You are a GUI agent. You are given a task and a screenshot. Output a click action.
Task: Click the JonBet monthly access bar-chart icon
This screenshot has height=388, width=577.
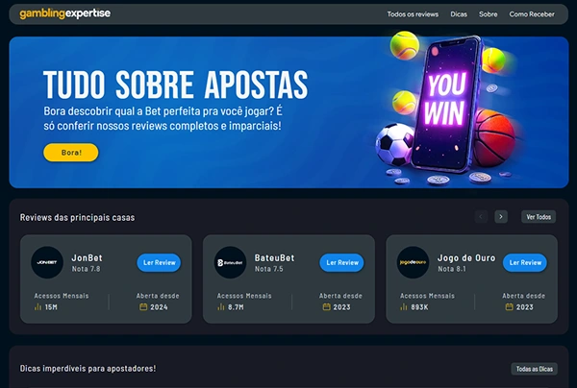38,306
